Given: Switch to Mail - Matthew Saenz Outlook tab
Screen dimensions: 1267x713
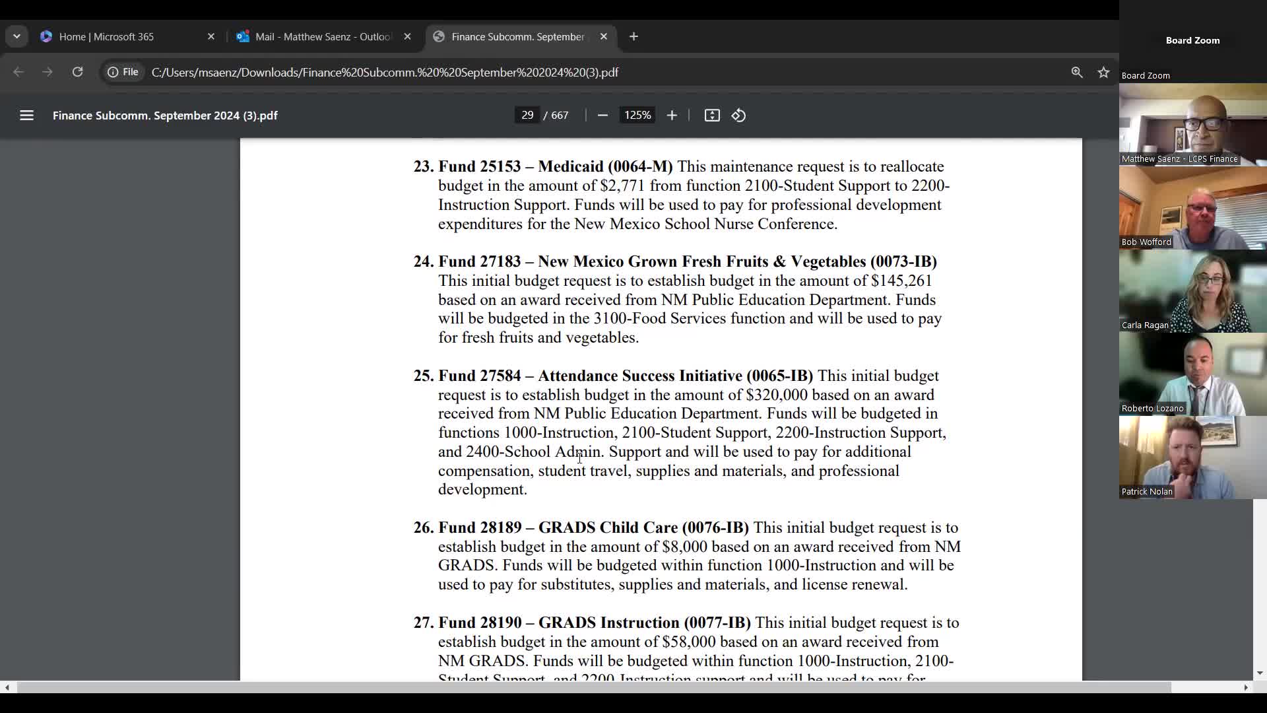Looking at the screenshot, I should [325, 36].
